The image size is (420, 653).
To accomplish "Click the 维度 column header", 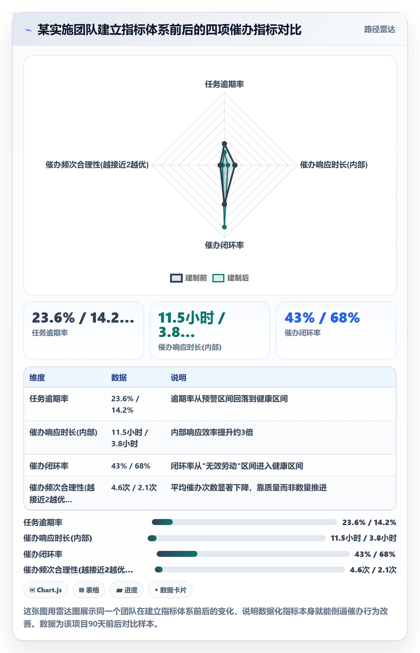I will tap(37, 378).
